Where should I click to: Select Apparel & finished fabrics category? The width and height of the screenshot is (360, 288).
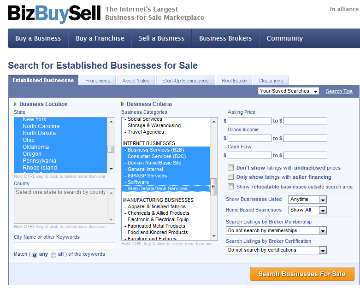click(165, 206)
